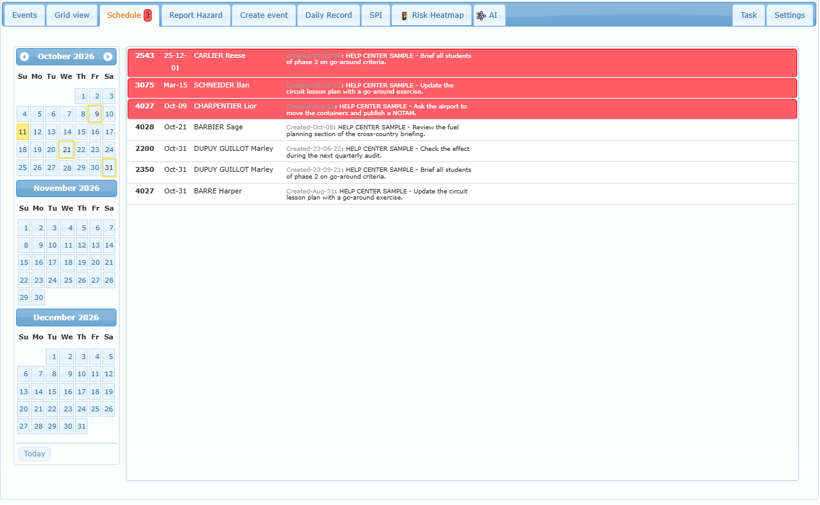Open overdue task 2543 for CARLIER Reese
Image resolution: width=820 pixels, height=505 pixels.
tap(462, 63)
